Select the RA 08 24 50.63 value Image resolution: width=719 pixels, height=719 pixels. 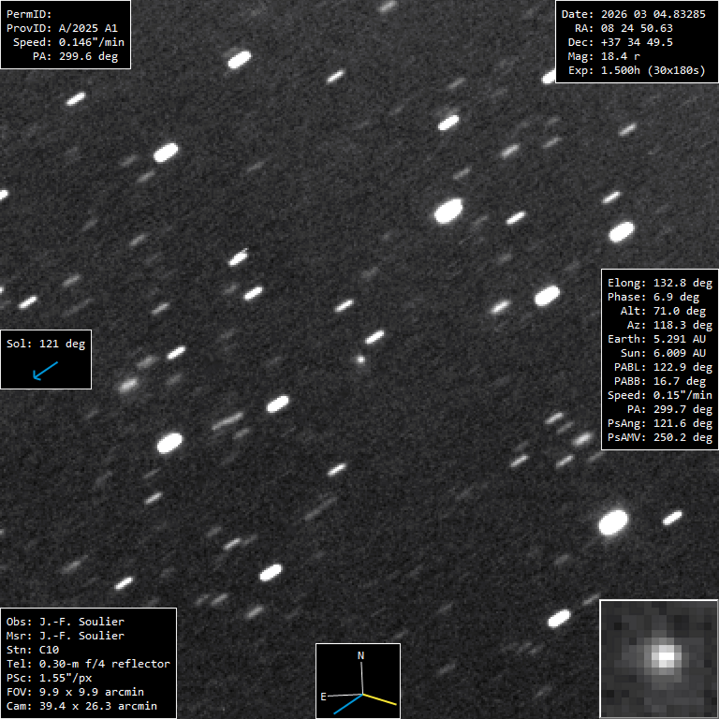(637, 28)
